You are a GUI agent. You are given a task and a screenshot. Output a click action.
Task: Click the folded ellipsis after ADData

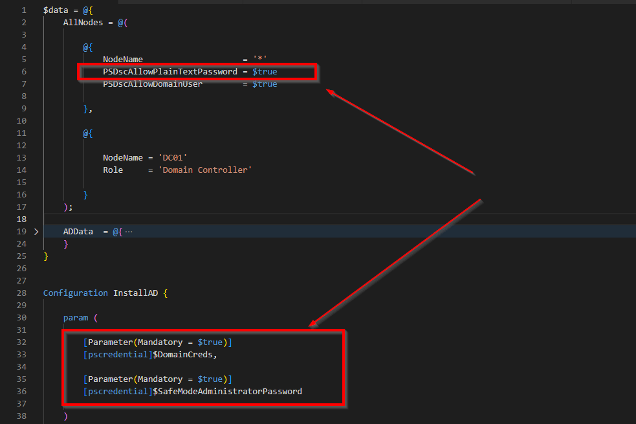click(x=129, y=231)
